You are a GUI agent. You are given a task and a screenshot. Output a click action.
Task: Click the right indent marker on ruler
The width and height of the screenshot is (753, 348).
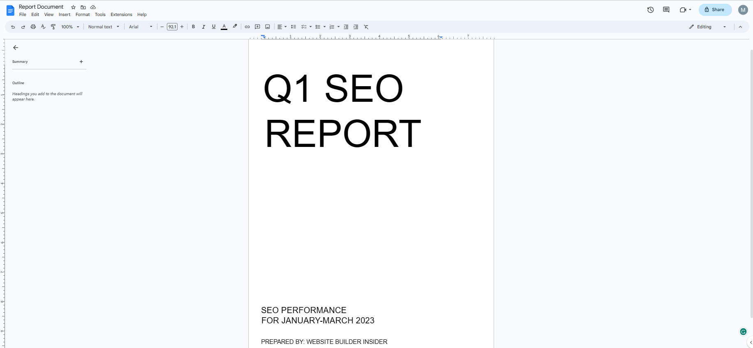pyautogui.click(x=441, y=37)
